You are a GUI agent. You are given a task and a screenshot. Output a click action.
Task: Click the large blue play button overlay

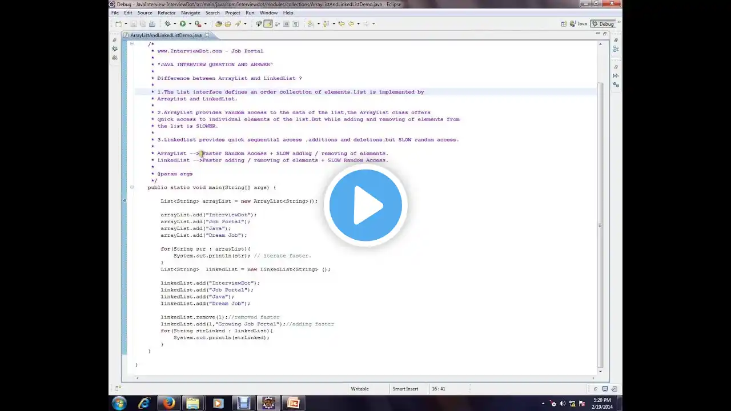(x=365, y=205)
